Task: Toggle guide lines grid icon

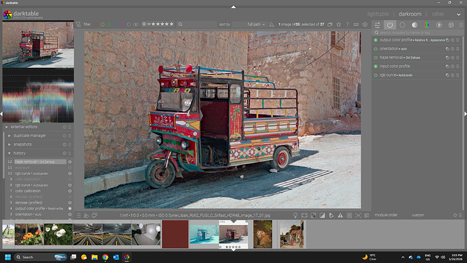Action: tap(349, 216)
